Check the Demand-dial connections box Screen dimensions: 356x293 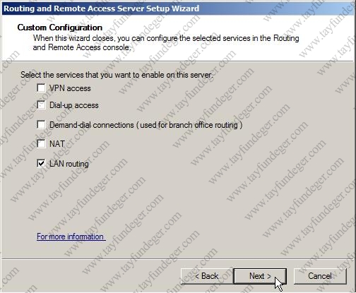(x=41, y=125)
